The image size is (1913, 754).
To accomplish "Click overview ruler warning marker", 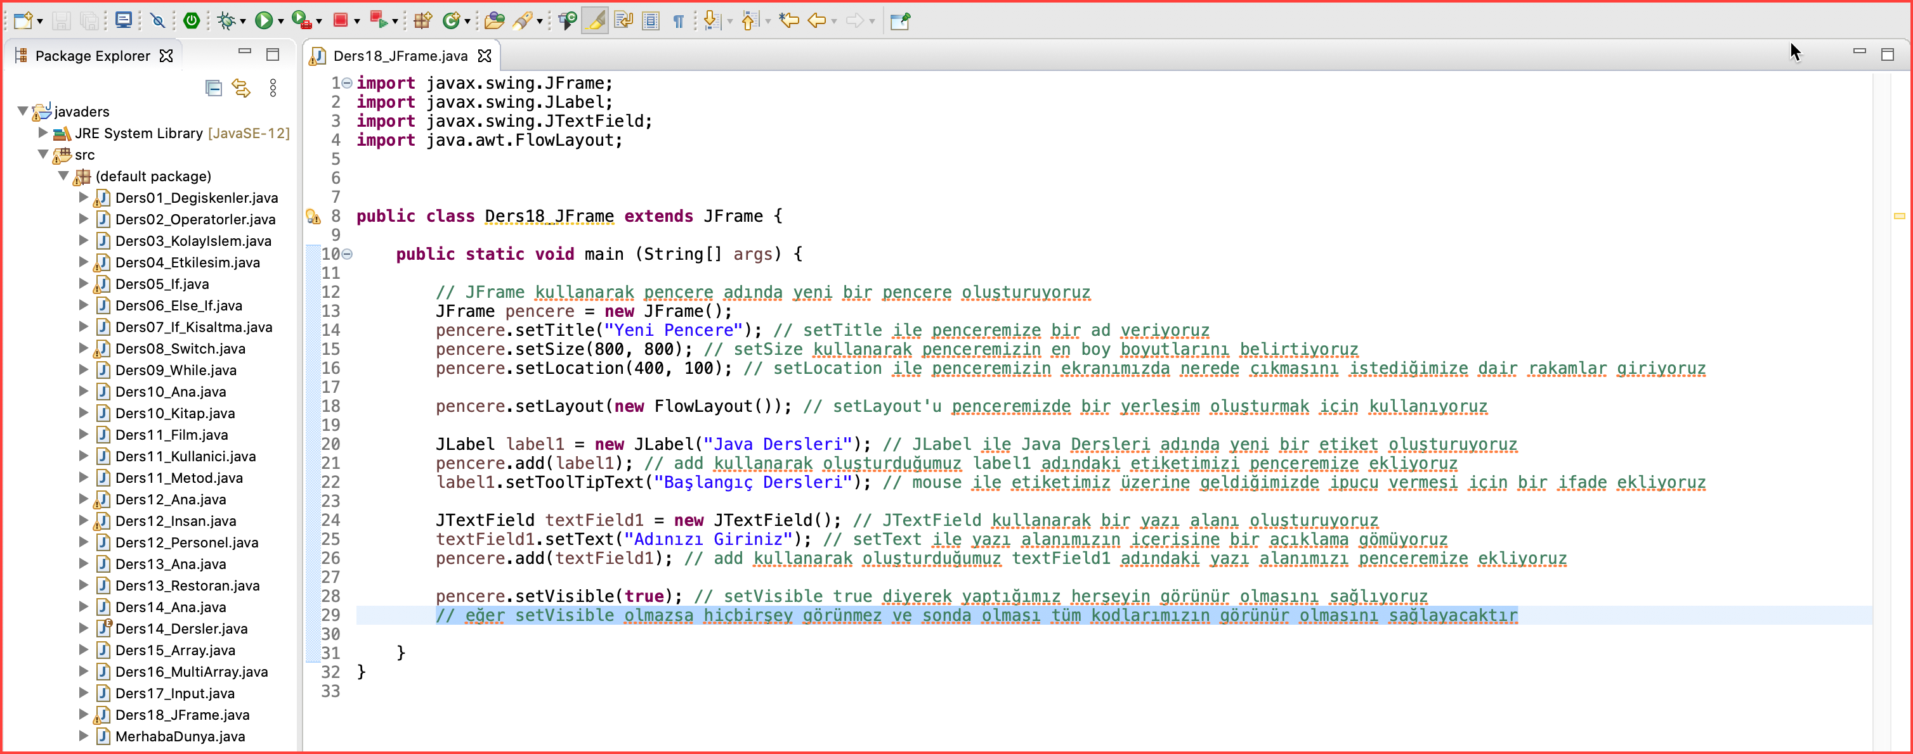I will point(1899,216).
